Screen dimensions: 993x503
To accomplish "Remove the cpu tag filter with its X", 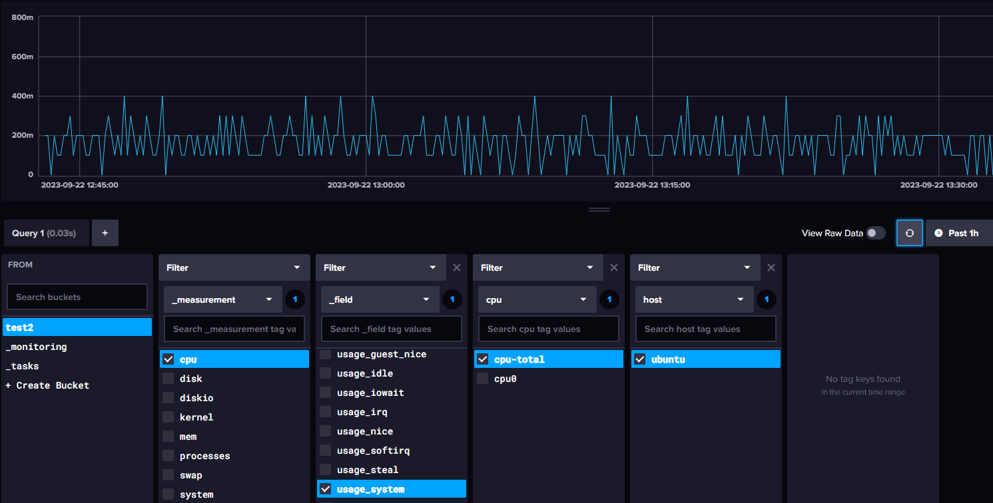I will tap(614, 267).
